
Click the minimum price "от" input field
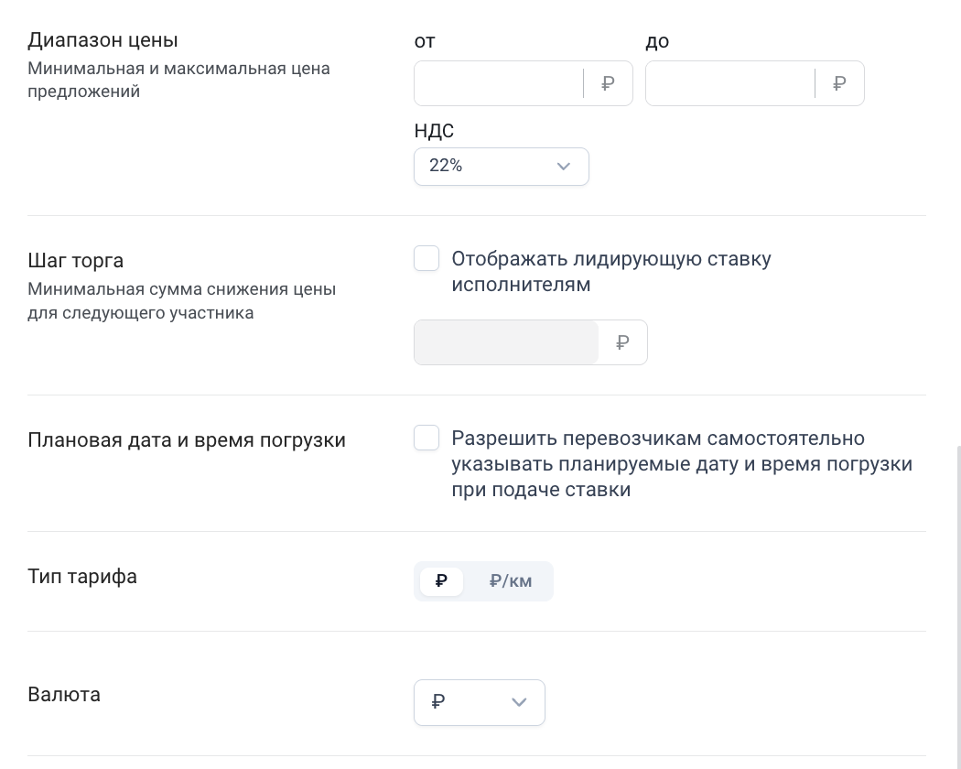pos(498,83)
